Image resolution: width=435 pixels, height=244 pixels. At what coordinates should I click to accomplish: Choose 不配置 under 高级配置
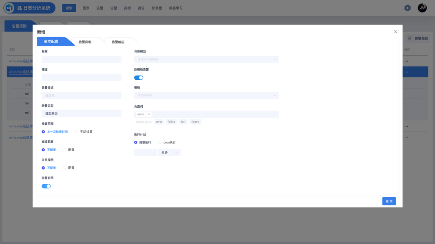pos(49,150)
